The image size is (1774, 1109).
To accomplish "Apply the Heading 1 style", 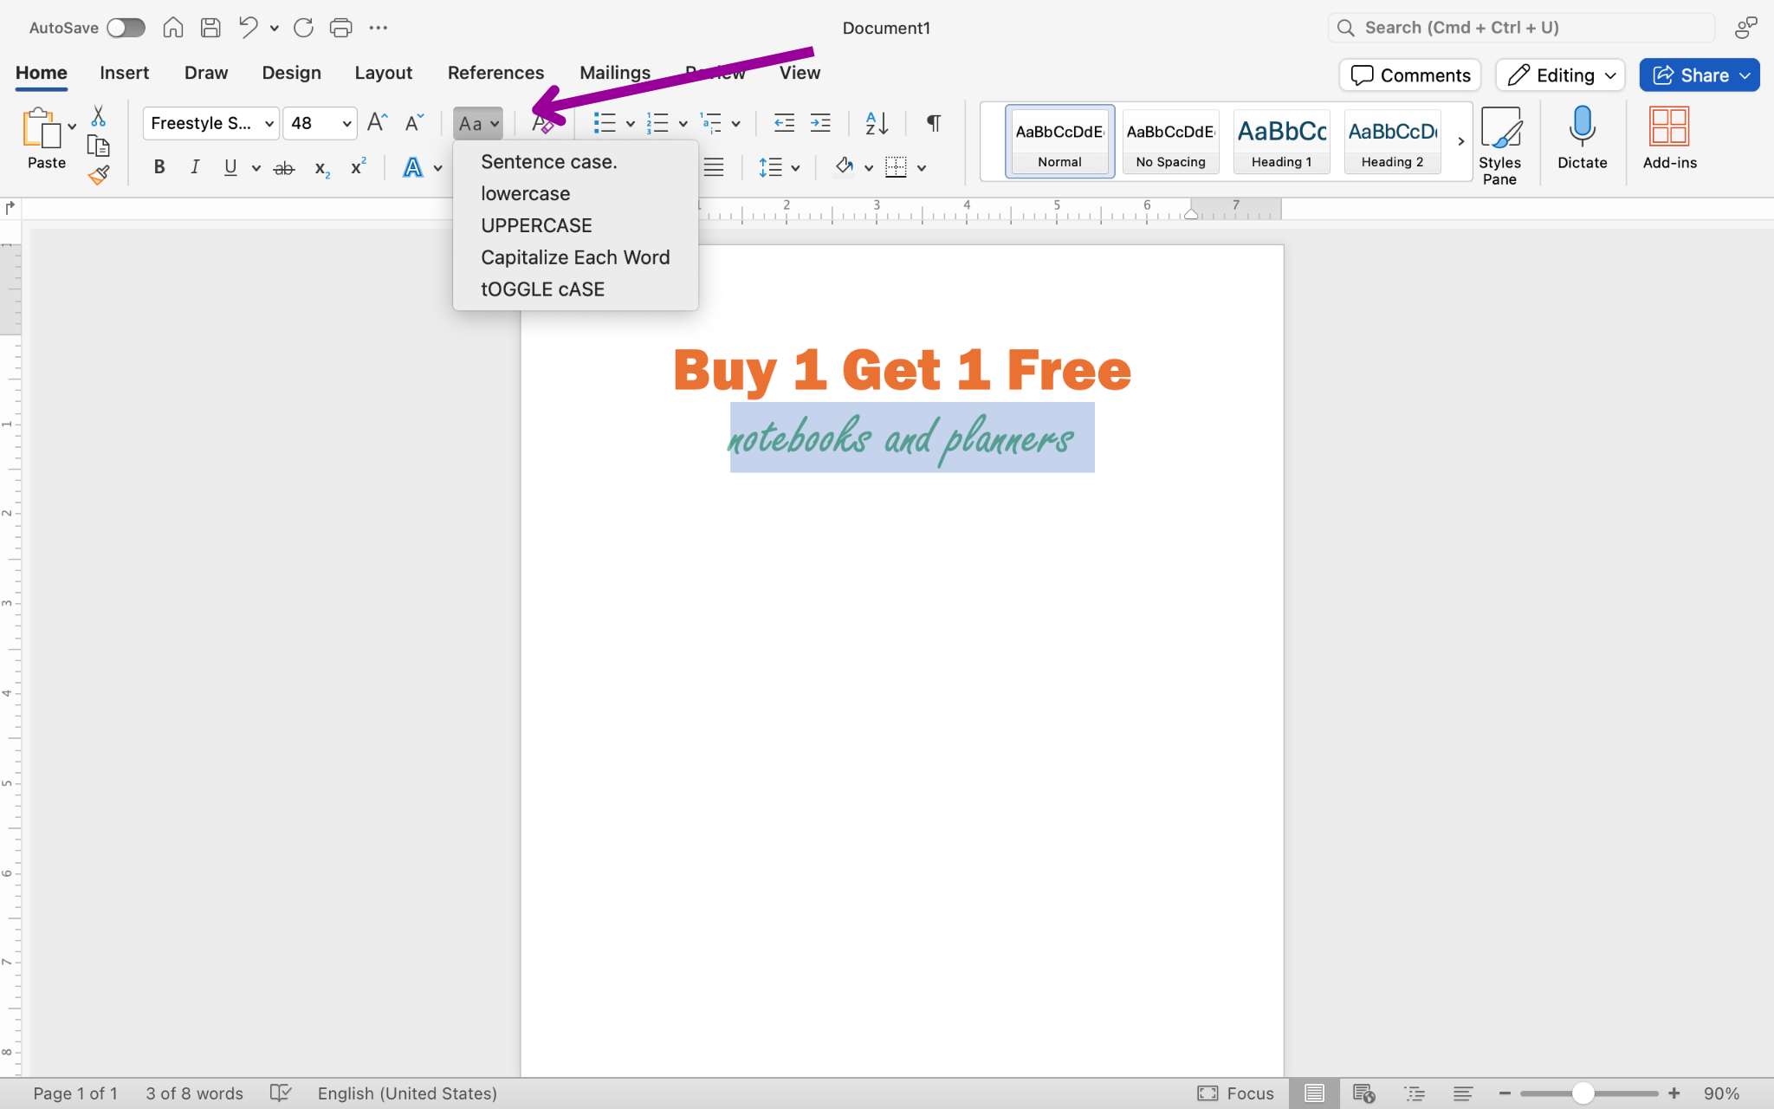I will coord(1281,141).
